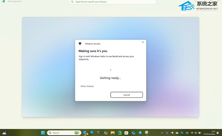Launch Microsoft Edge from taskbar
222x136 pixels.
[120, 133]
